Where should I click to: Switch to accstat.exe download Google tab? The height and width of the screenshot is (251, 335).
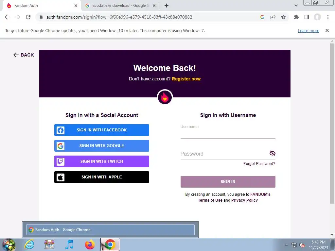point(120,6)
